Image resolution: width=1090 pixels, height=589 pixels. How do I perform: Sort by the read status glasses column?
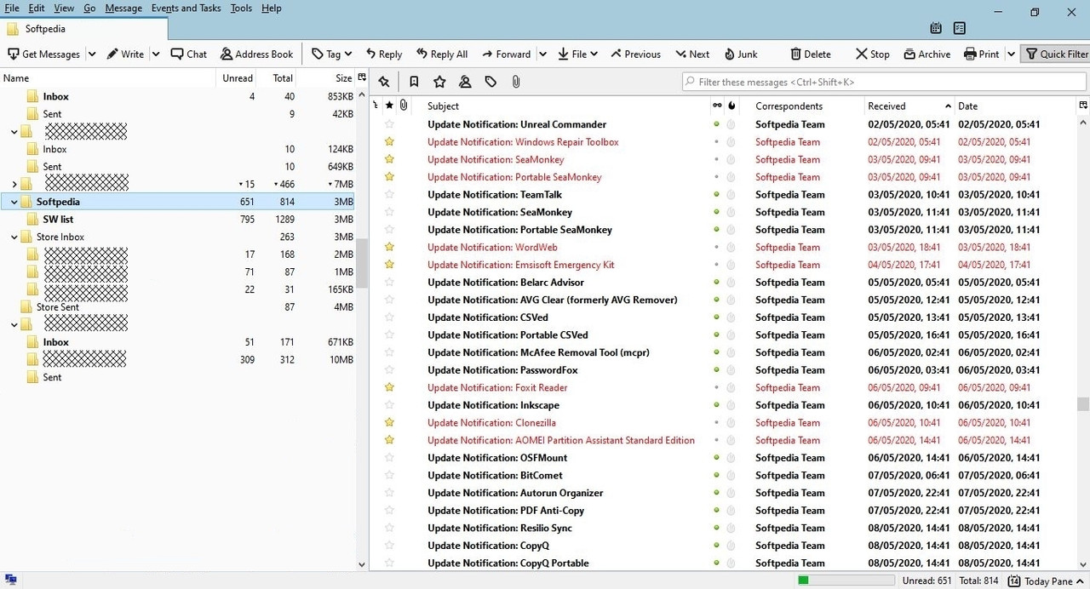716,106
